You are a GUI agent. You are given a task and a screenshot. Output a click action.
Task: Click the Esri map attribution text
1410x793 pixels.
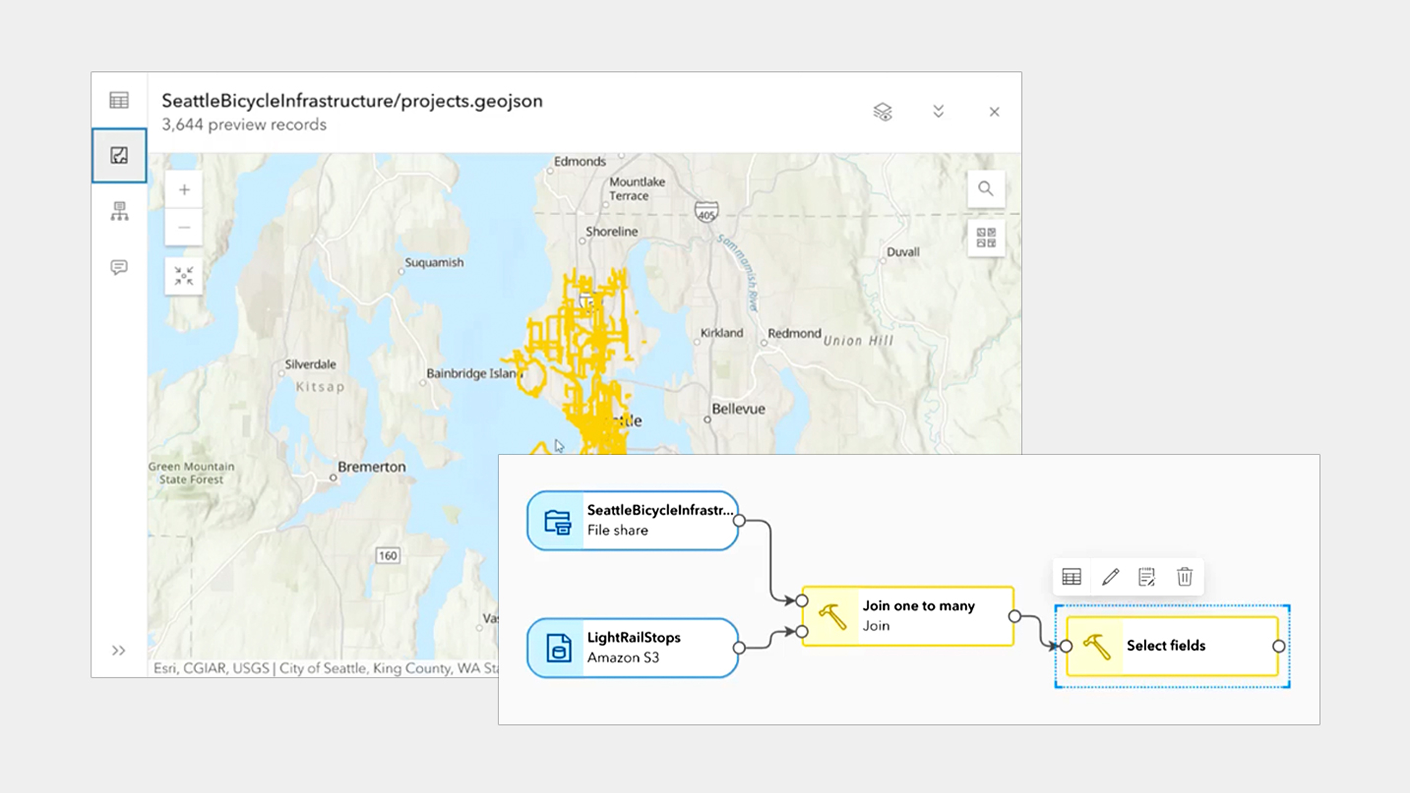tap(326, 668)
